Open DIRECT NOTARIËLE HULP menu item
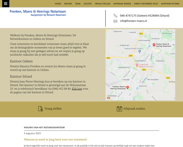 146,4
